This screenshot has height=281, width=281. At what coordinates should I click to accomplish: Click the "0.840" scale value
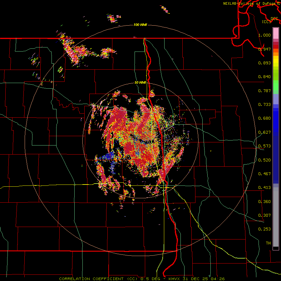tap(264, 77)
